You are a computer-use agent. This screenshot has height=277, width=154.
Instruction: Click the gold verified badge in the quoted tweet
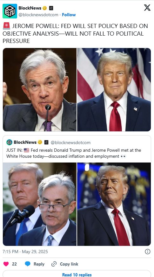pos(40,142)
